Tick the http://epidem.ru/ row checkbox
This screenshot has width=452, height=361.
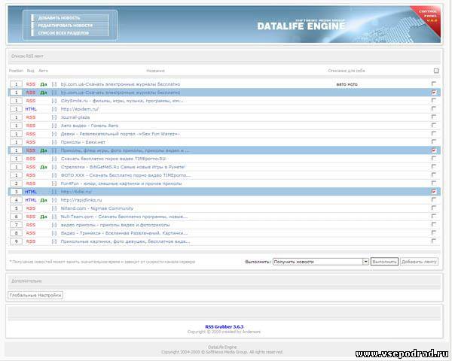coord(434,108)
